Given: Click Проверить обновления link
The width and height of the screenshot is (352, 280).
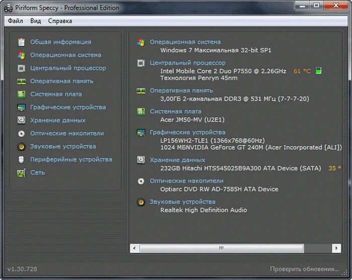Looking at the screenshot, I should tap(304, 269).
